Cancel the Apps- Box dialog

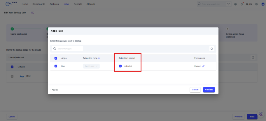(x=195, y=90)
